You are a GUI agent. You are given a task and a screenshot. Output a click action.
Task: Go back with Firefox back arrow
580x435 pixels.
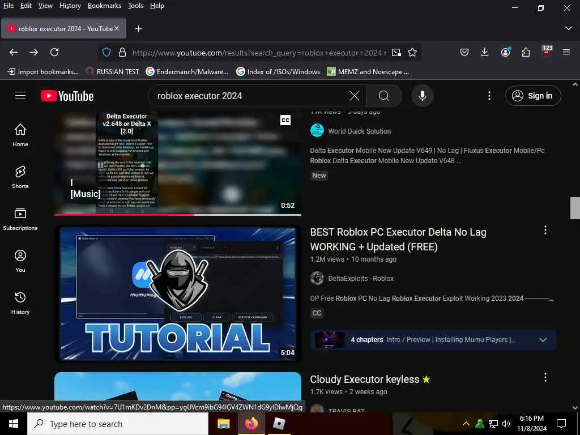[14, 52]
